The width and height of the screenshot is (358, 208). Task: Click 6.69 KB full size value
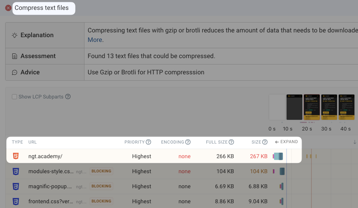[x=225, y=187]
